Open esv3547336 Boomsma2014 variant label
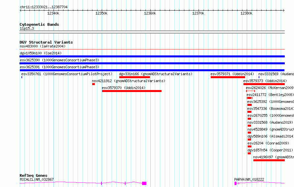The height and width of the screenshot is (187, 294). pyautogui.click(x=271, y=109)
